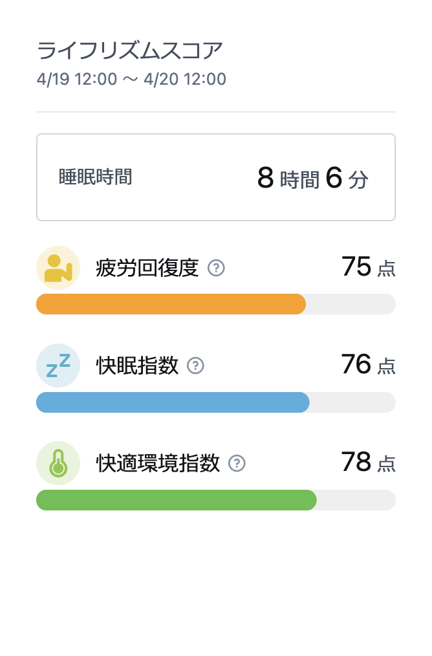The height and width of the screenshot is (656, 432).
Task: Click the 4/19 12:00 ～ 4/20 12:00 date range
Action: point(131,79)
